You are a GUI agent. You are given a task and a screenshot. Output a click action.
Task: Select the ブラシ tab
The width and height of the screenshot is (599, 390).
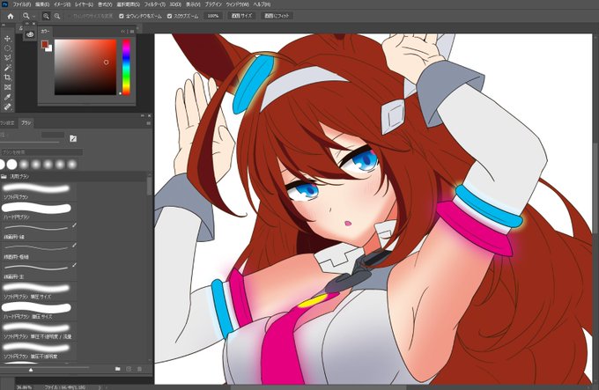click(26, 123)
